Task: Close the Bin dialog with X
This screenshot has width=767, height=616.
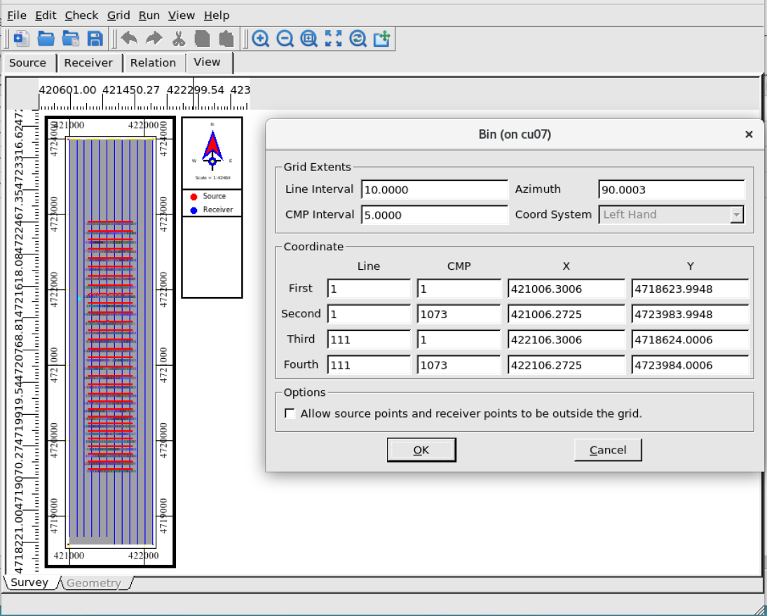Action: (749, 135)
